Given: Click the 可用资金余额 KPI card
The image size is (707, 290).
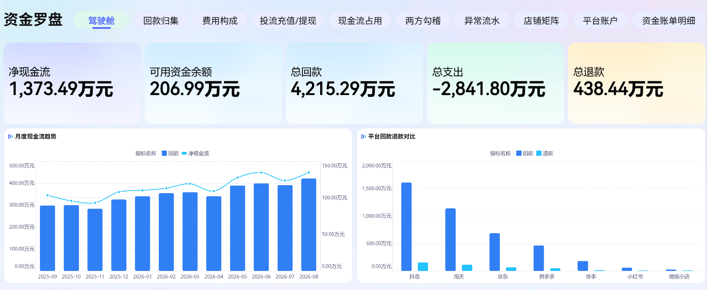Looking at the screenshot, I should click(x=213, y=83).
